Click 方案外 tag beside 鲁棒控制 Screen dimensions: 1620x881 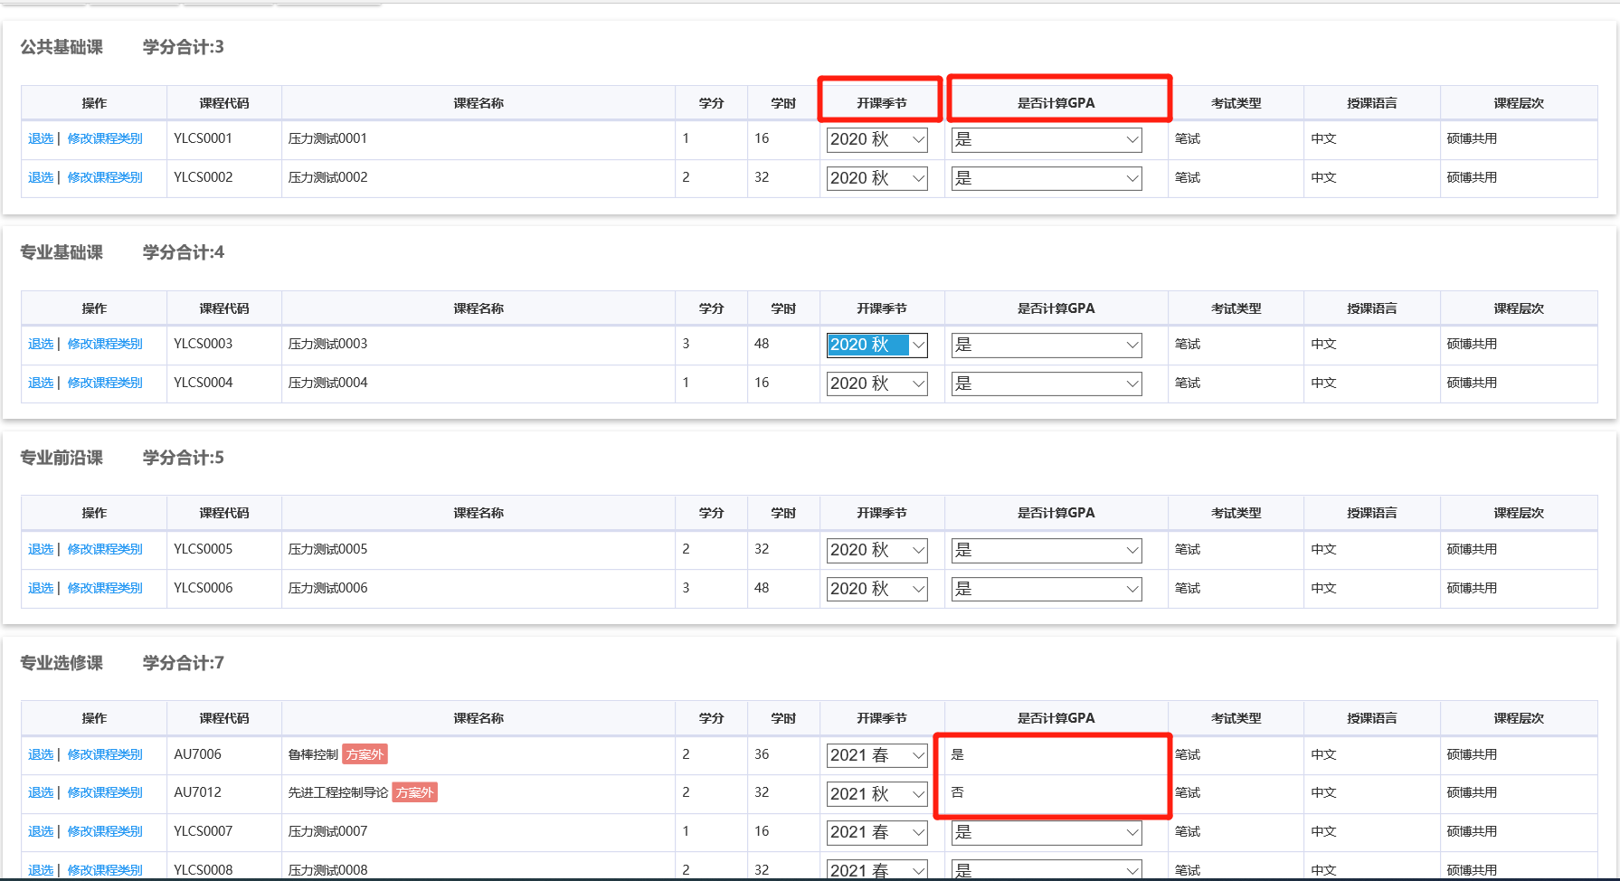click(x=365, y=754)
